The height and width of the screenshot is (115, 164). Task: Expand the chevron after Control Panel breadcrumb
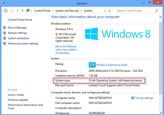(x=53, y=11)
